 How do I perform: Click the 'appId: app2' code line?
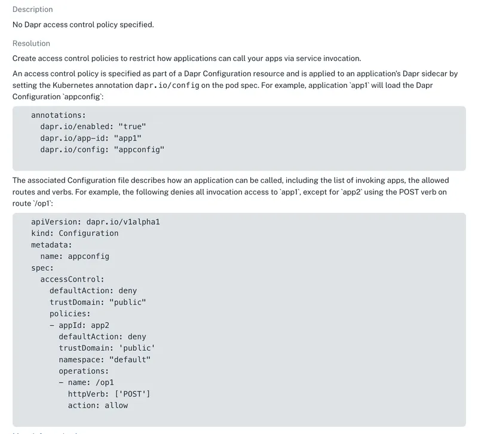point(79,325)
